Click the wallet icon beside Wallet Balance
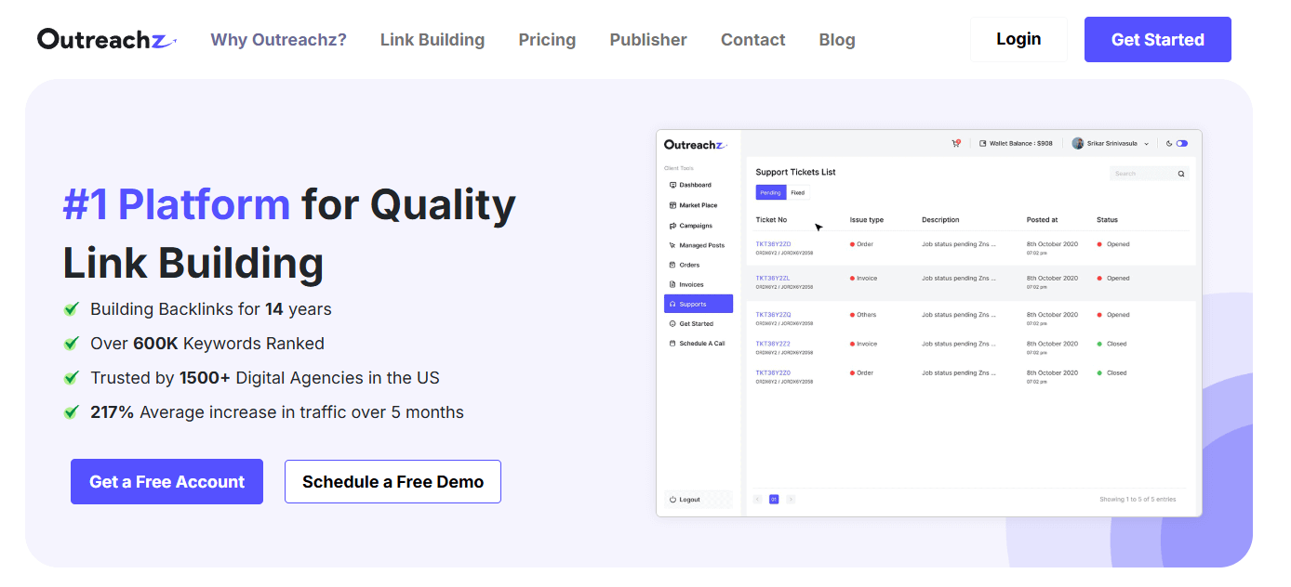The width and height of the screenshot is (1291, 587). [983, 144]
